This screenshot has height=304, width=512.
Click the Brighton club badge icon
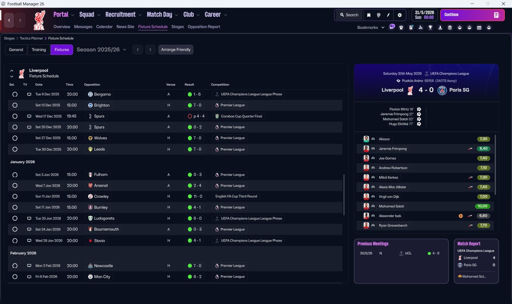pos(90,105)
